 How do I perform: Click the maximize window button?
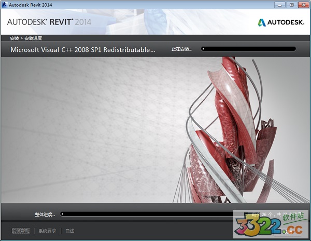[291, 5]
